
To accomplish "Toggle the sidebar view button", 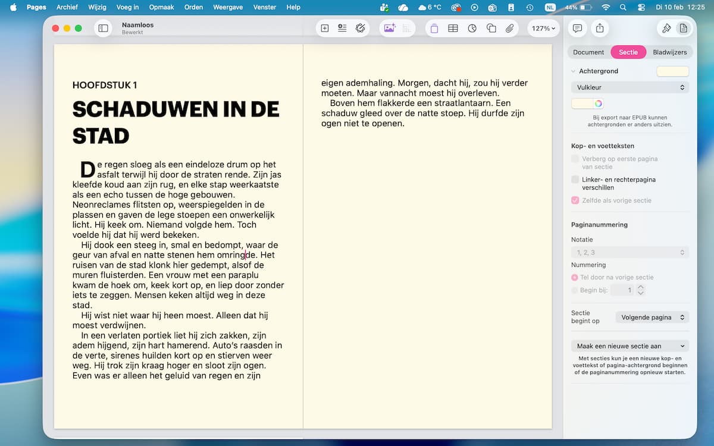I will click(x=103, y=28).
